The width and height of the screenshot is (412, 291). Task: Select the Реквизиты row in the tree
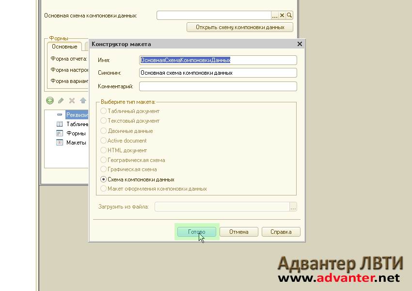[77, 115]
